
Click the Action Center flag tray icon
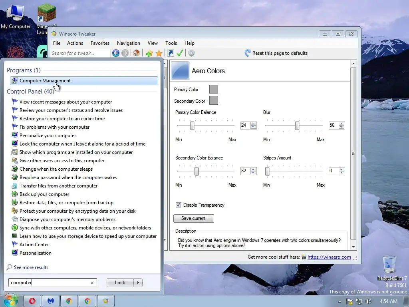(349, 301)
